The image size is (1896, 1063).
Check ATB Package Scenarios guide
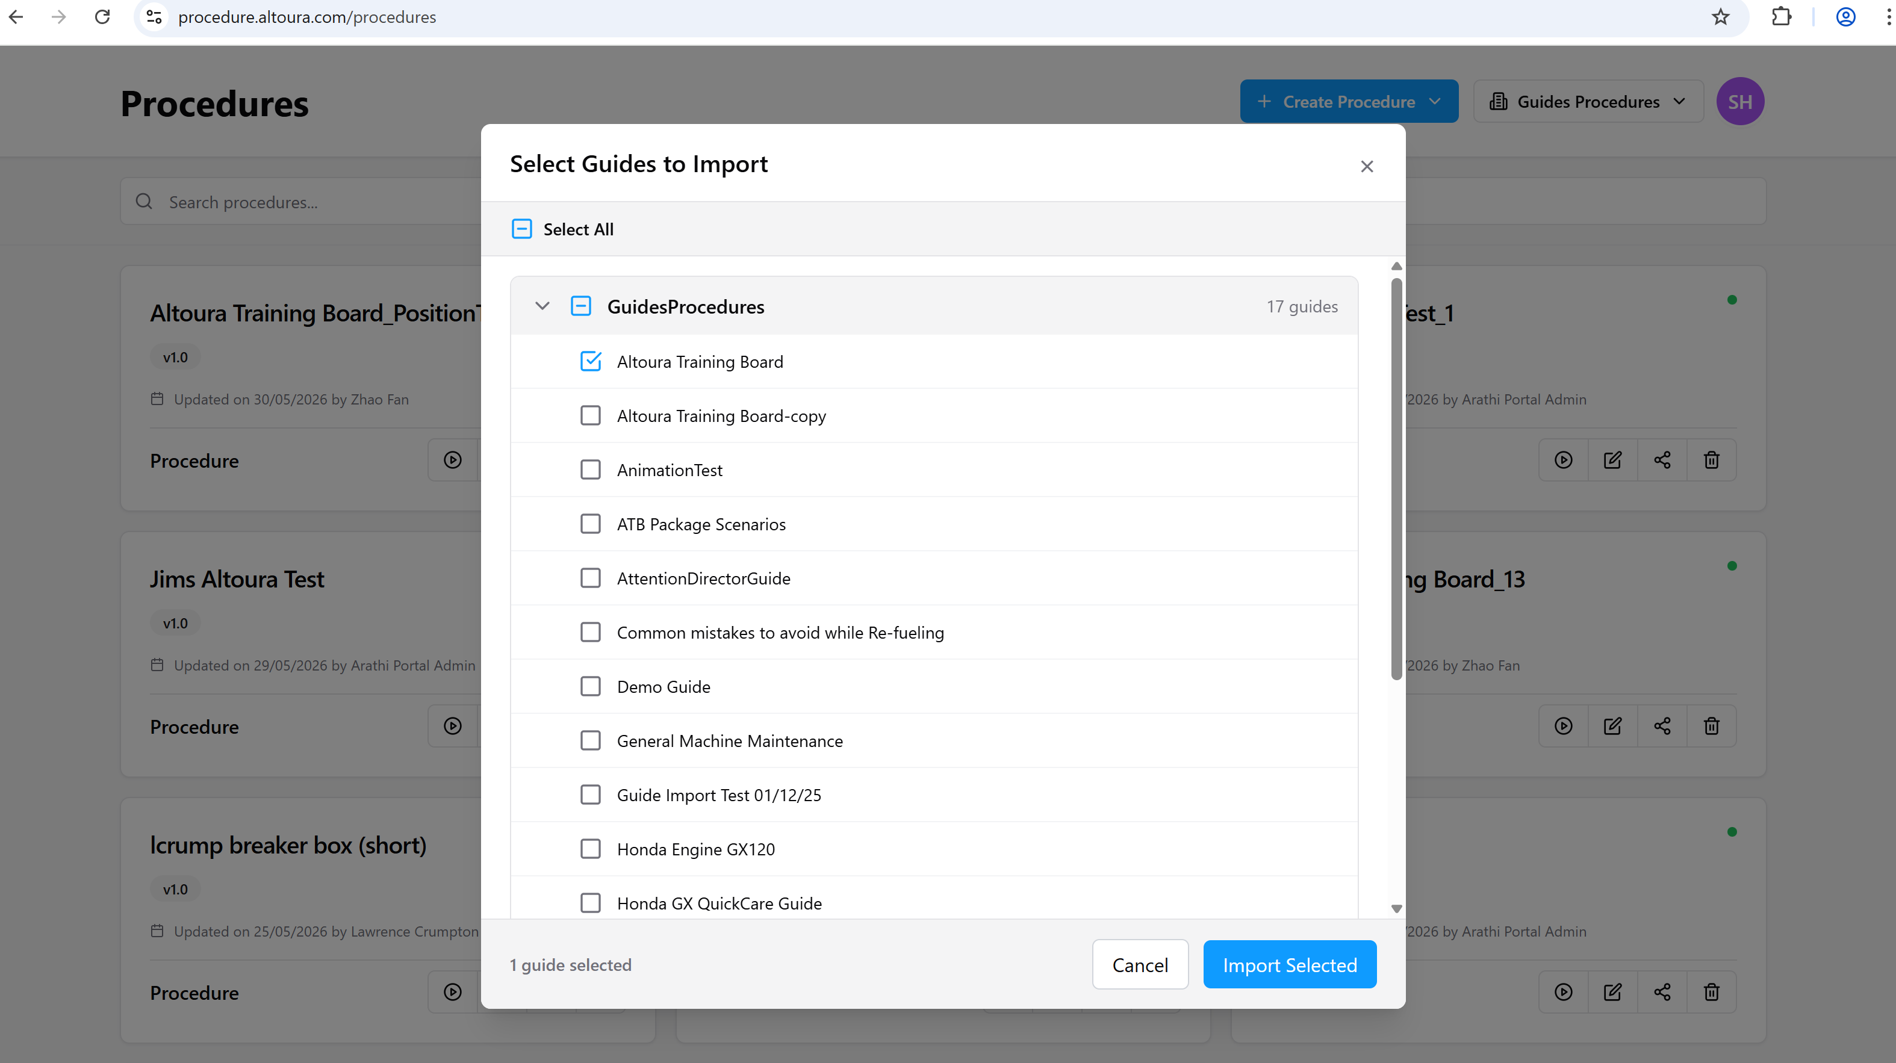[590, 524]
